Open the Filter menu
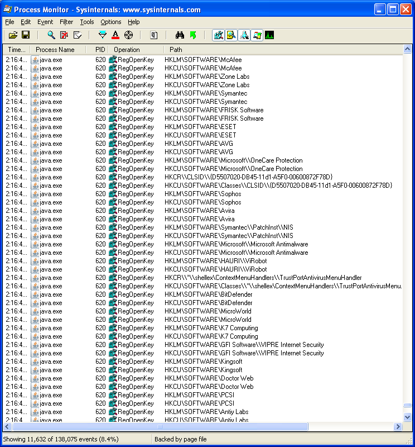415x447 pixels. point(66,22)
